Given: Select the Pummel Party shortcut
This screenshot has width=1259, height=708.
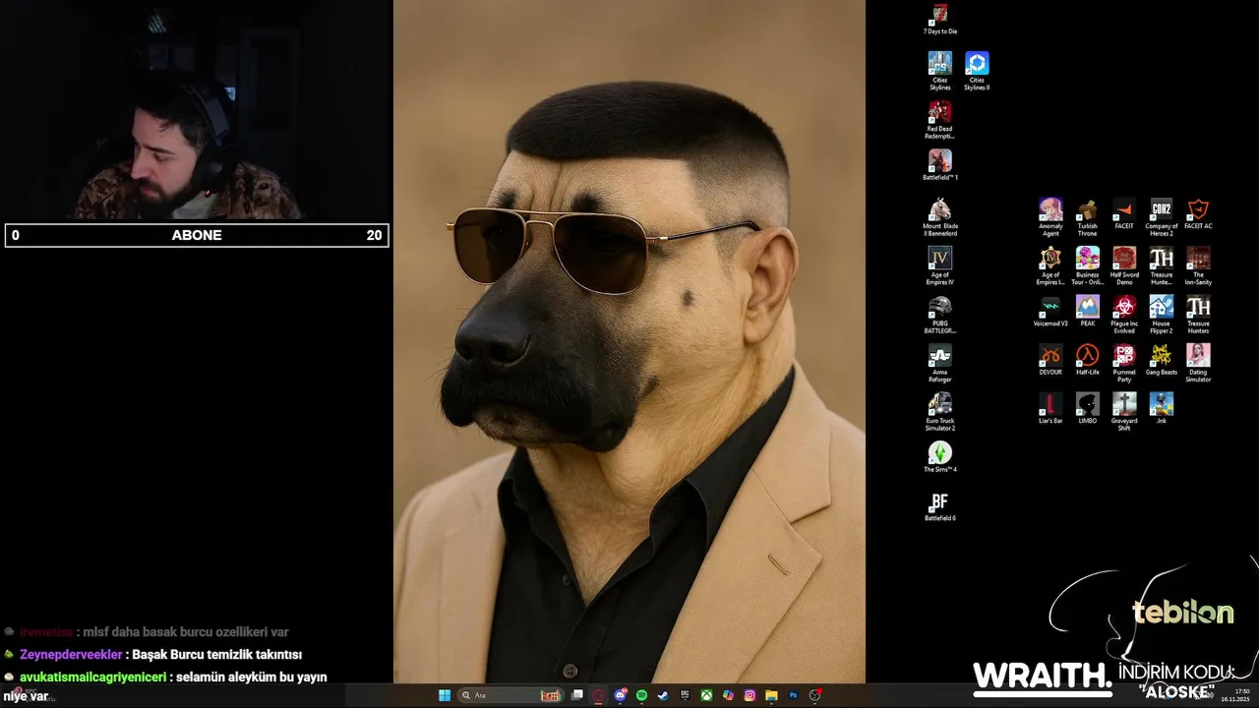Looking at the screenshot, I should pos(1124,363).
